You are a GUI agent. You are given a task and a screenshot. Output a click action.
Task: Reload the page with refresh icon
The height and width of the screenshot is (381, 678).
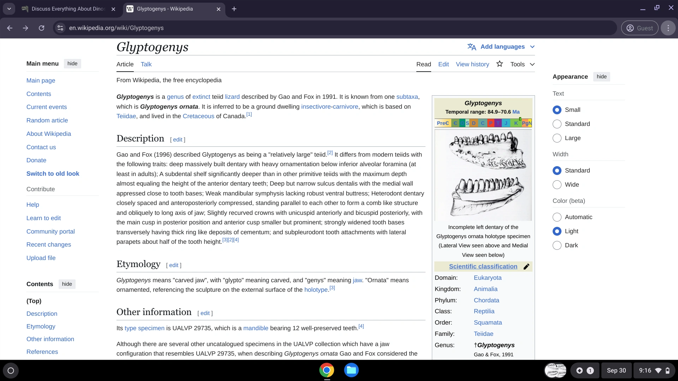[41, 28]
